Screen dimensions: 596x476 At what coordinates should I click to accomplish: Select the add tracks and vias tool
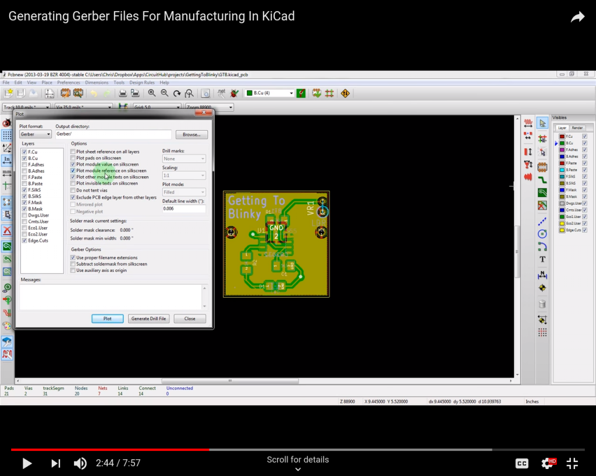(542, 180)
